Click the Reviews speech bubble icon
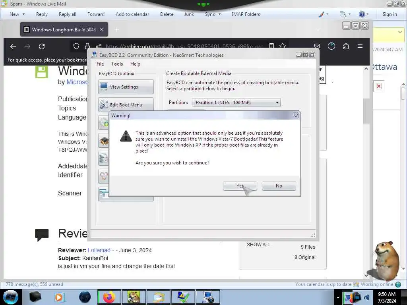This screenshot has height=305, width=407. point(41,235)
